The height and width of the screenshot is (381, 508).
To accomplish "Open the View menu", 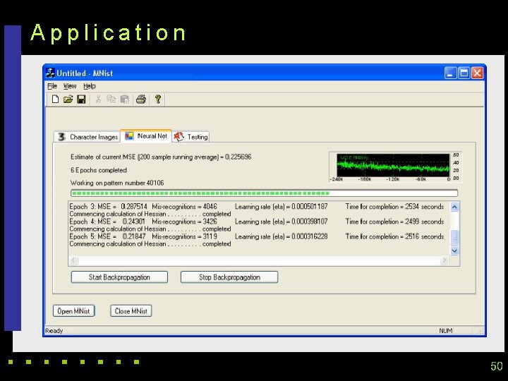I will [x=70, y=86].
